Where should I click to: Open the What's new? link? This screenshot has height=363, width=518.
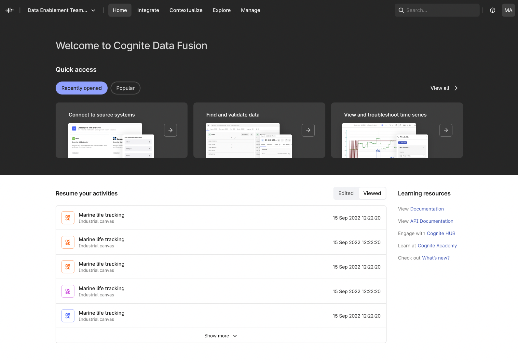pos(436,258)
